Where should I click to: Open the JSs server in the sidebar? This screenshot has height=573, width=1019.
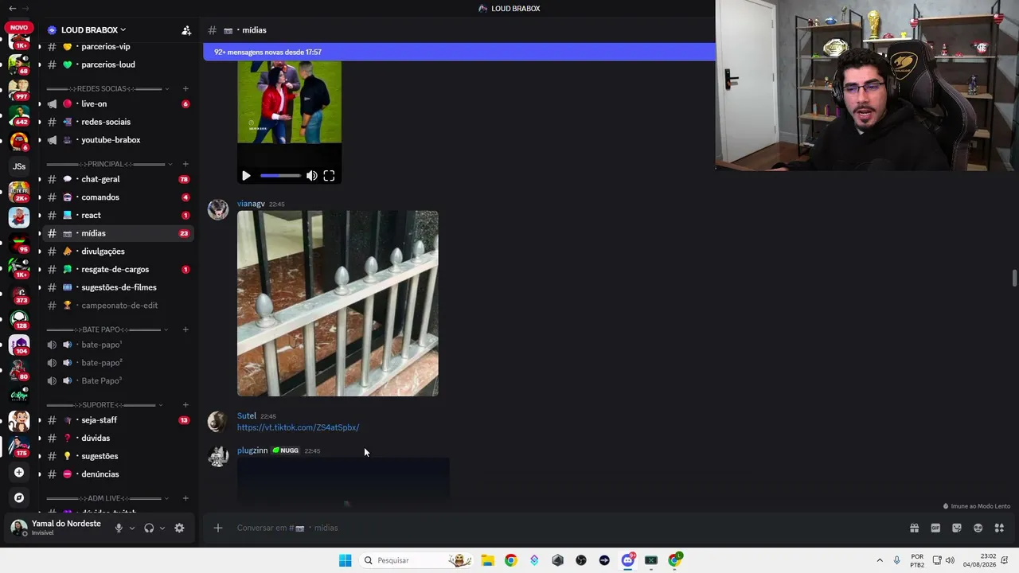(19, 166)
